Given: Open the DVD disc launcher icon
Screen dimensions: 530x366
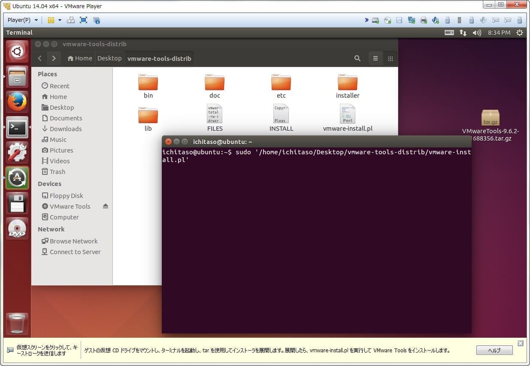Looking at the screenshot, I should coord(17,228).
